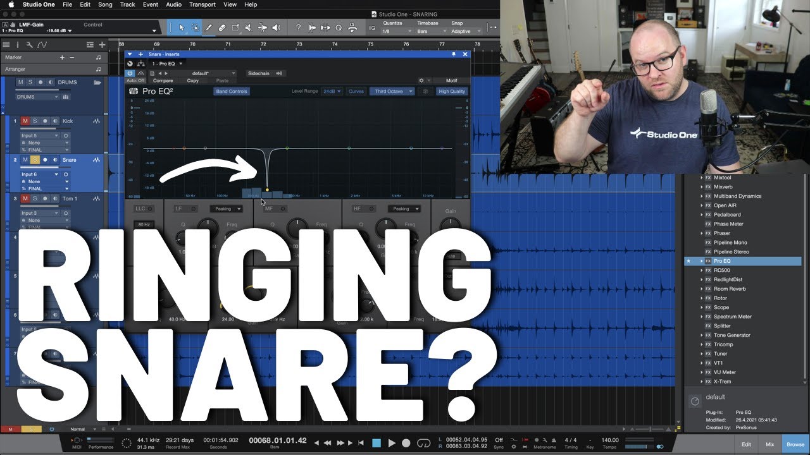Open the Apple menu
Image resolution: width=810 pixels, height=455 pixels.
pos(11,4)
